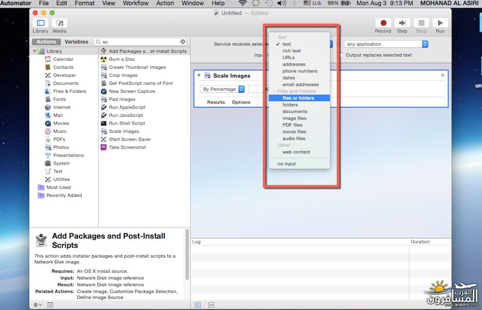Screen dimensions: 482x310
Task: Open the By Percentage dropdown
Action: [x=222, y=89]
